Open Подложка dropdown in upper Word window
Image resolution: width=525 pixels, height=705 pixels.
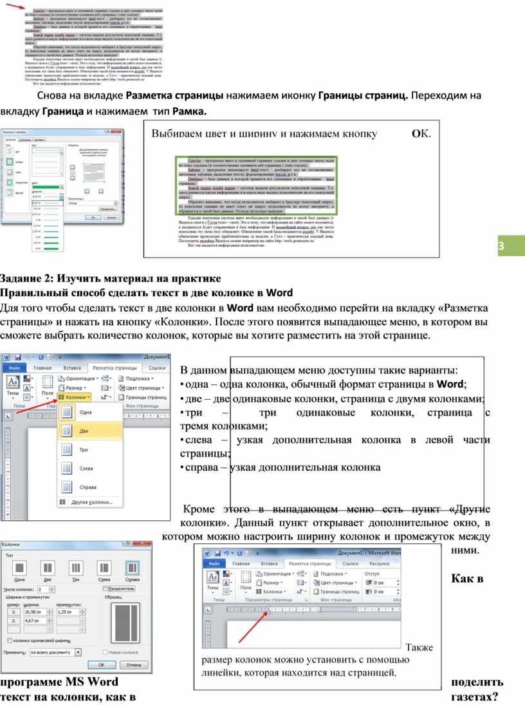coord(136,379)
